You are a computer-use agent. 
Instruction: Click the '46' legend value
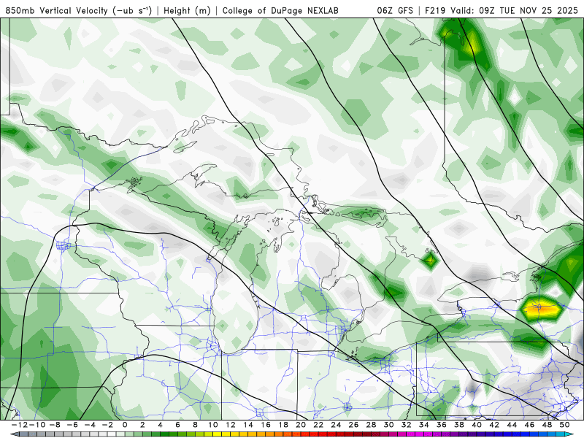coord(530,425)
